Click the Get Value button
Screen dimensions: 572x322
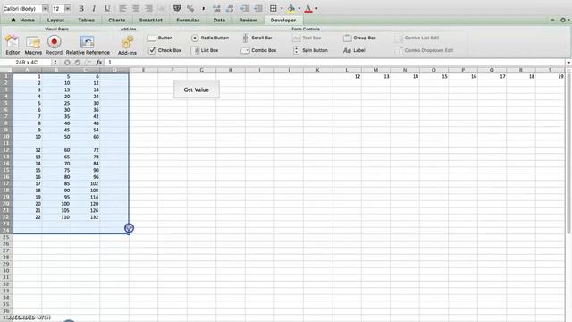tap(197, 89)
